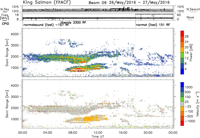The width and height of the screenshot is (200, 138).
Task: Click the 'CPID' row label
Action: point(5,24)
